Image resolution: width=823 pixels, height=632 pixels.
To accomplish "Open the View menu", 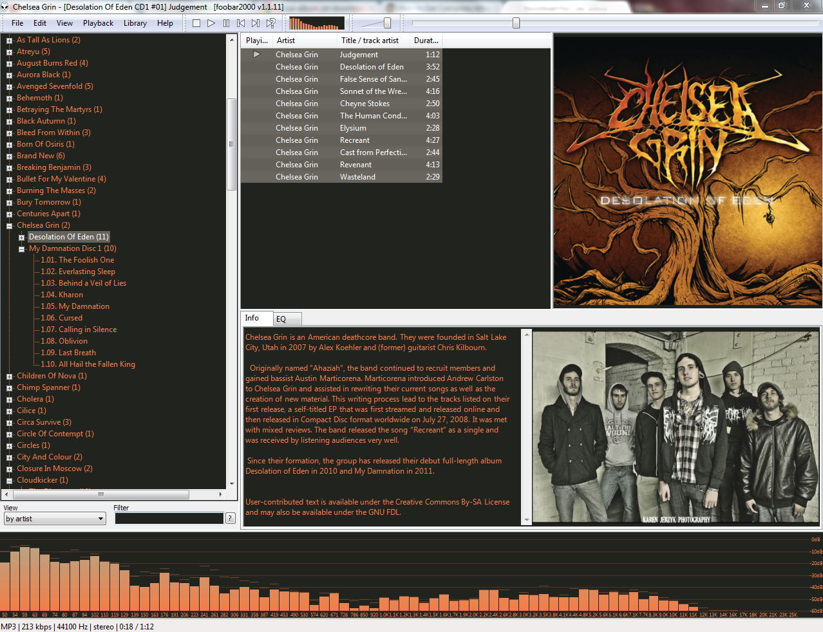I will [x=64, y=23].
